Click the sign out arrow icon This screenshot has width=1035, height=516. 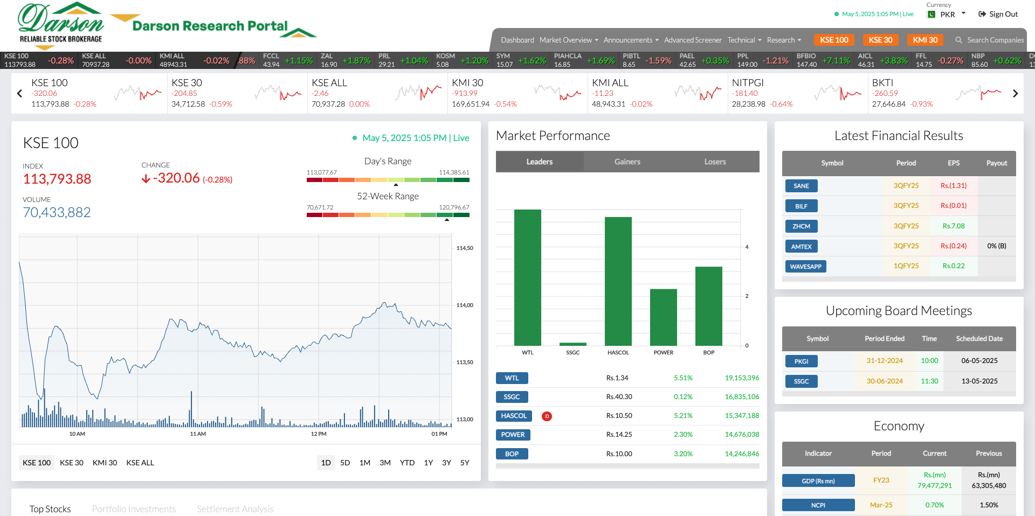tap(982, 14)
